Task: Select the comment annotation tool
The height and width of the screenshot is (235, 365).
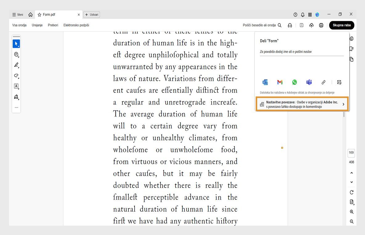Action: click(x=16, y=54)
